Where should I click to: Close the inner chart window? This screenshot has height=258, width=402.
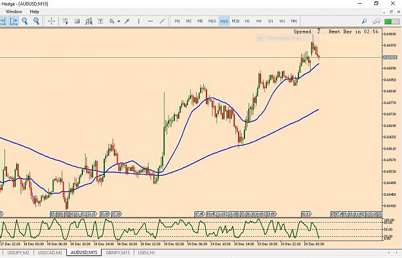398,12
